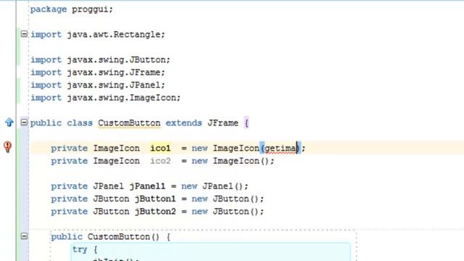The image size is (464, 261).
Task: Click 'javax.swing.ImageIcon' import text
Action: coord(122,98)
